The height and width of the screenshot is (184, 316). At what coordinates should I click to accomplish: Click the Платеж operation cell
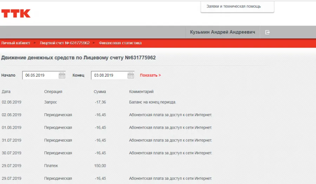click(x=51, y=166)
